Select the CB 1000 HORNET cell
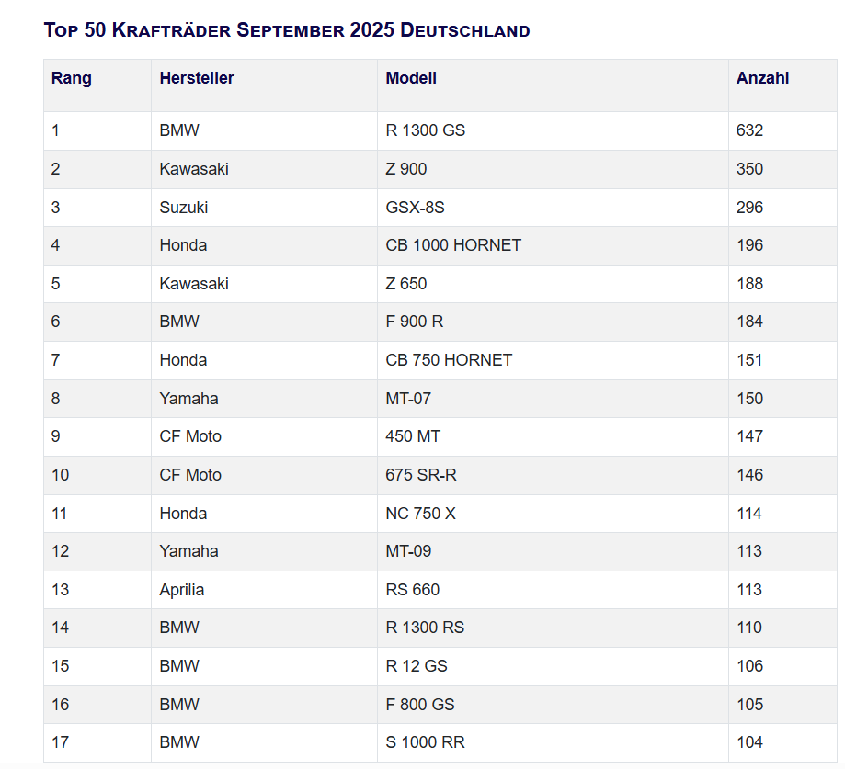The image size is (845, 769). tap(453, 245)
